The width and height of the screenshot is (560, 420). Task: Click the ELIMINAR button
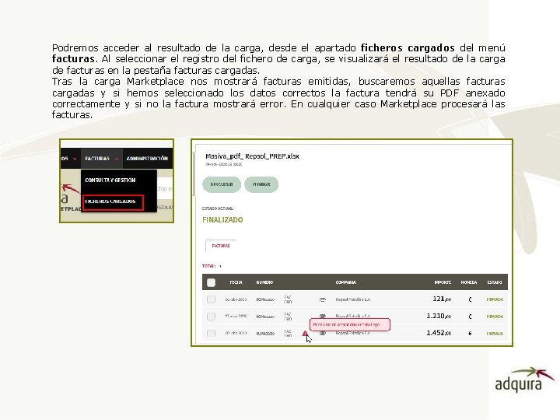point(261,184)
